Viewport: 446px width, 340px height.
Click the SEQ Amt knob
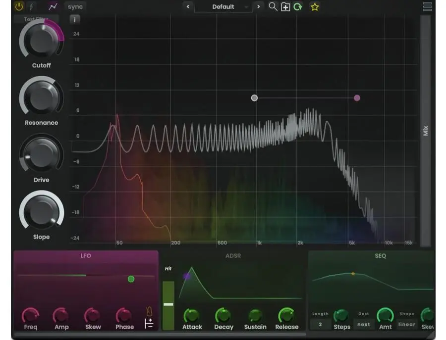385,315
